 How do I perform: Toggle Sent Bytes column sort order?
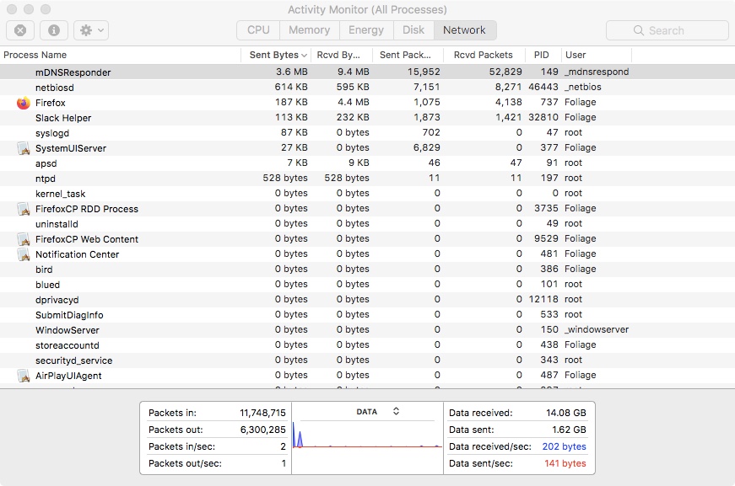point(278,55)
